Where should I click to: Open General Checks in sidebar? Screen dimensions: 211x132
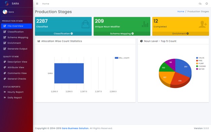16,79
